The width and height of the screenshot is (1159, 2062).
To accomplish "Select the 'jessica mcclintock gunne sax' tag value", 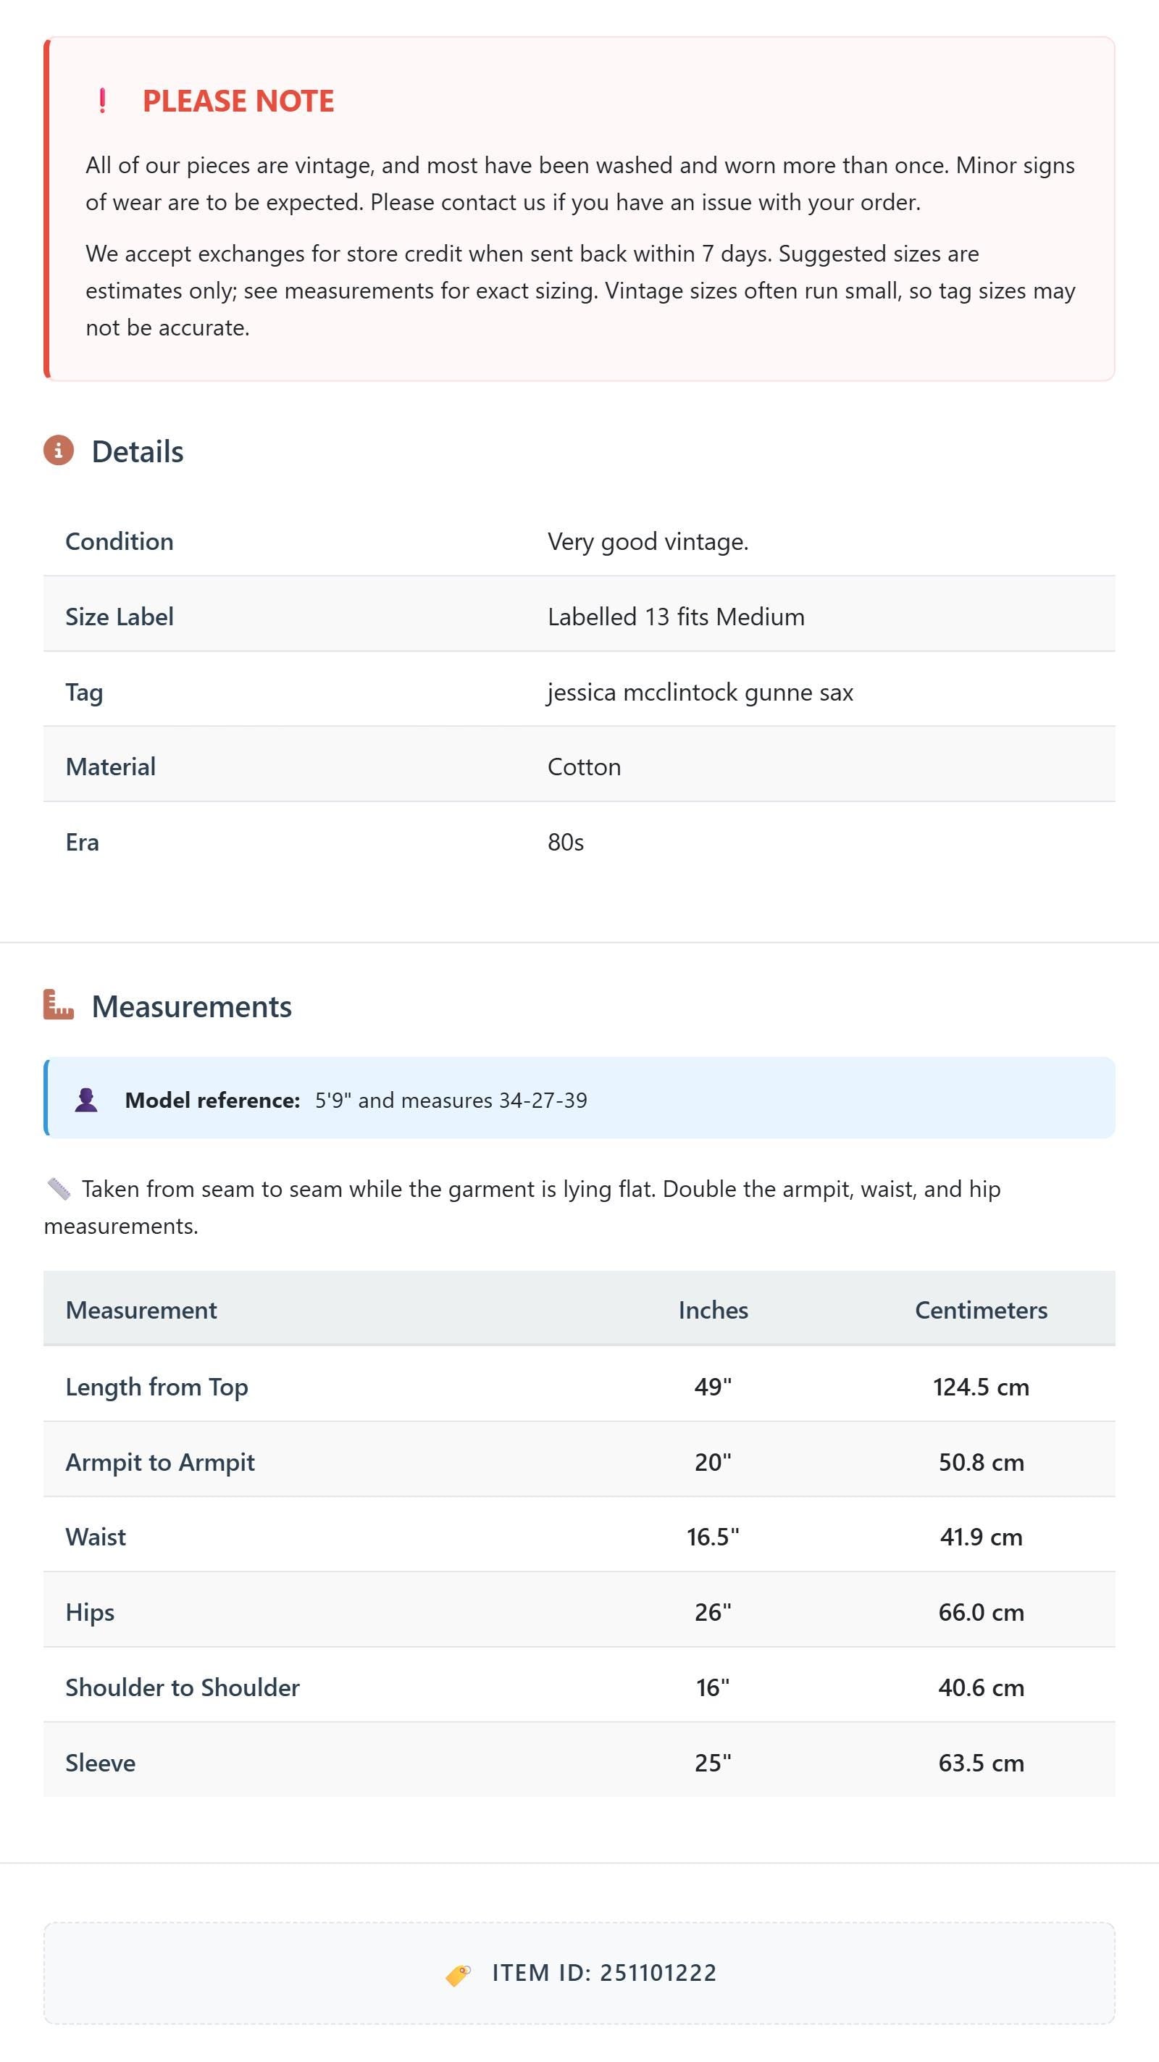I will click(x=700, y=692).
